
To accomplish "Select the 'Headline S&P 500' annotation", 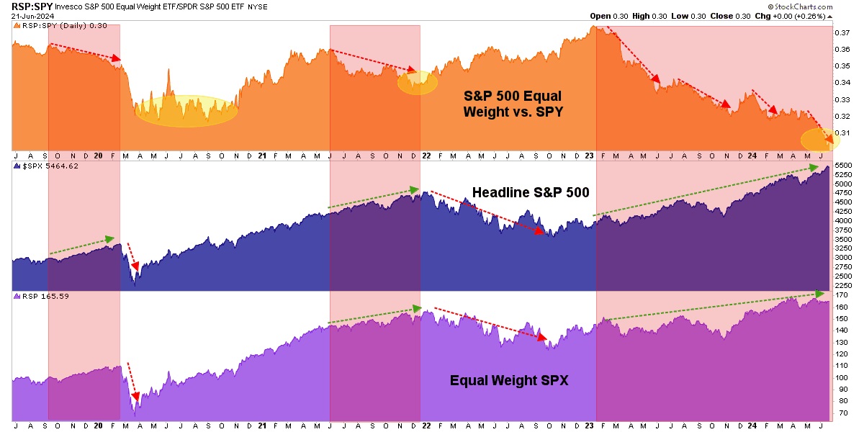I will coord(531,192).
